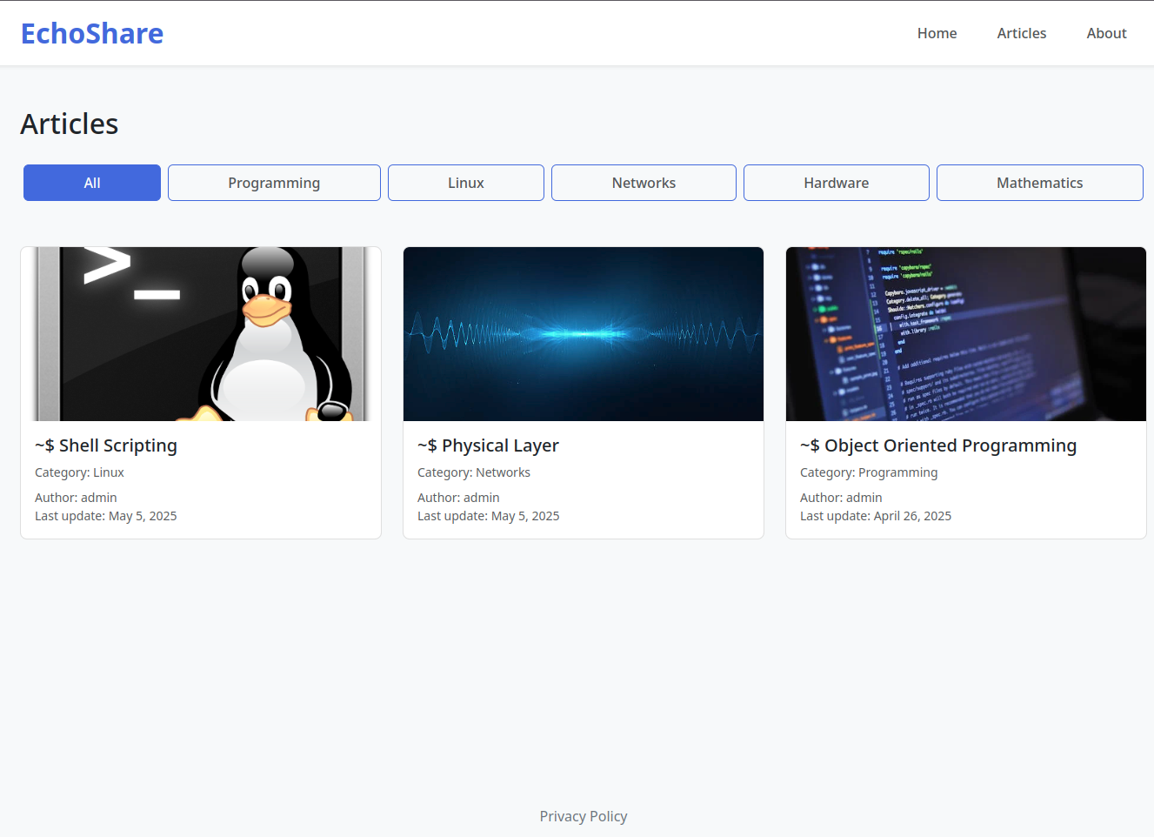Click Category: Linux on Shell Scripting card
Image resolution: width=1154 pixels, height=837 pixels.
click(x=79, y=472)
